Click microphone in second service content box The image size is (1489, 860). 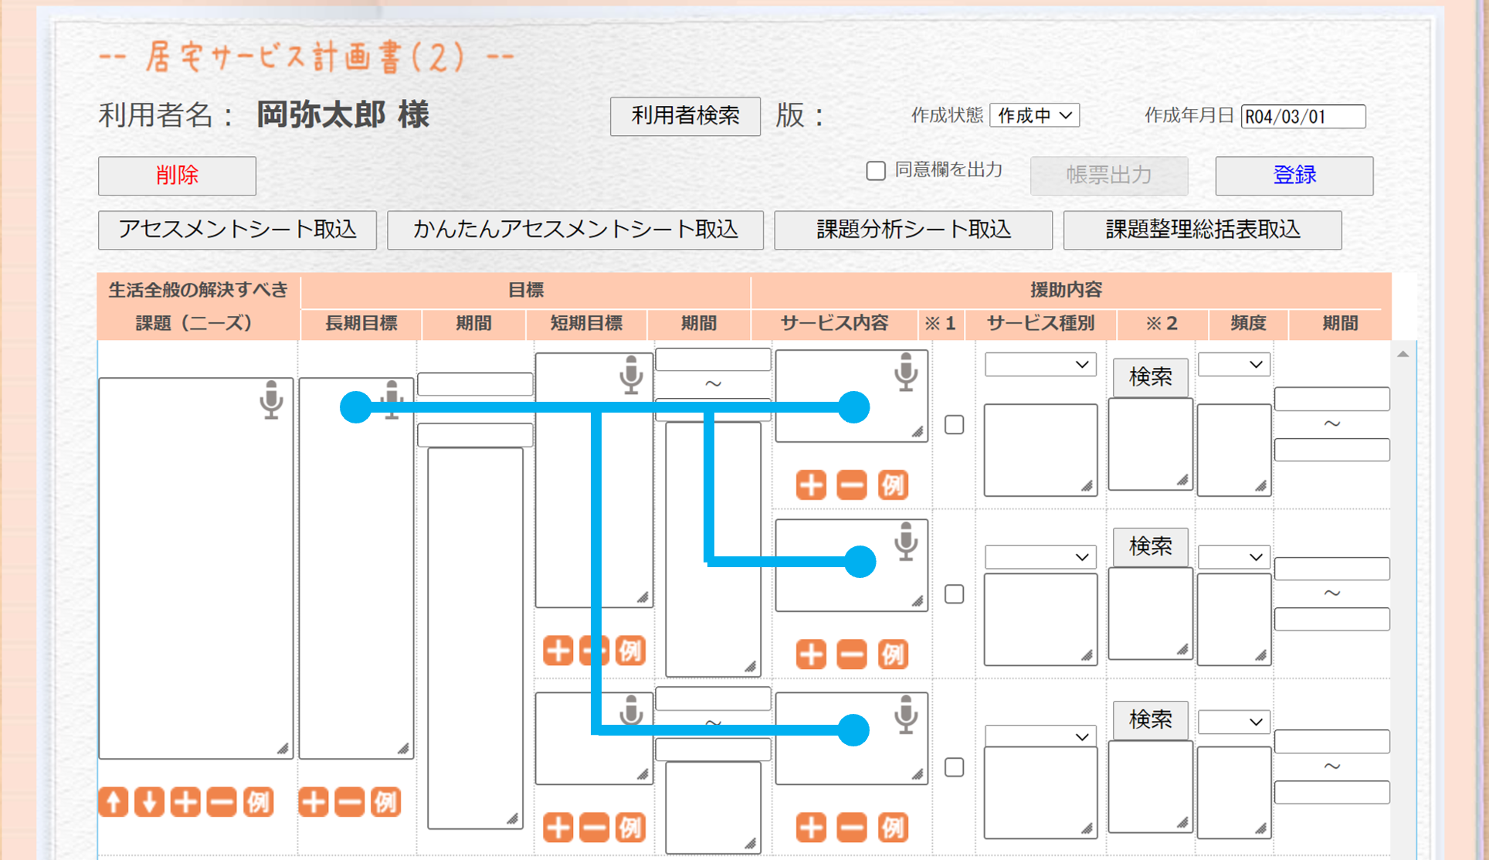coord(906,542)
